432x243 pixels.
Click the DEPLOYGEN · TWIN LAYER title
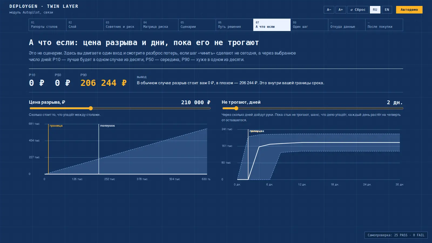click(44, 6)
